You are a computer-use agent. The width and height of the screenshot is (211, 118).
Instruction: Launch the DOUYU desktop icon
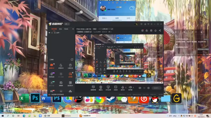[133, 99]
